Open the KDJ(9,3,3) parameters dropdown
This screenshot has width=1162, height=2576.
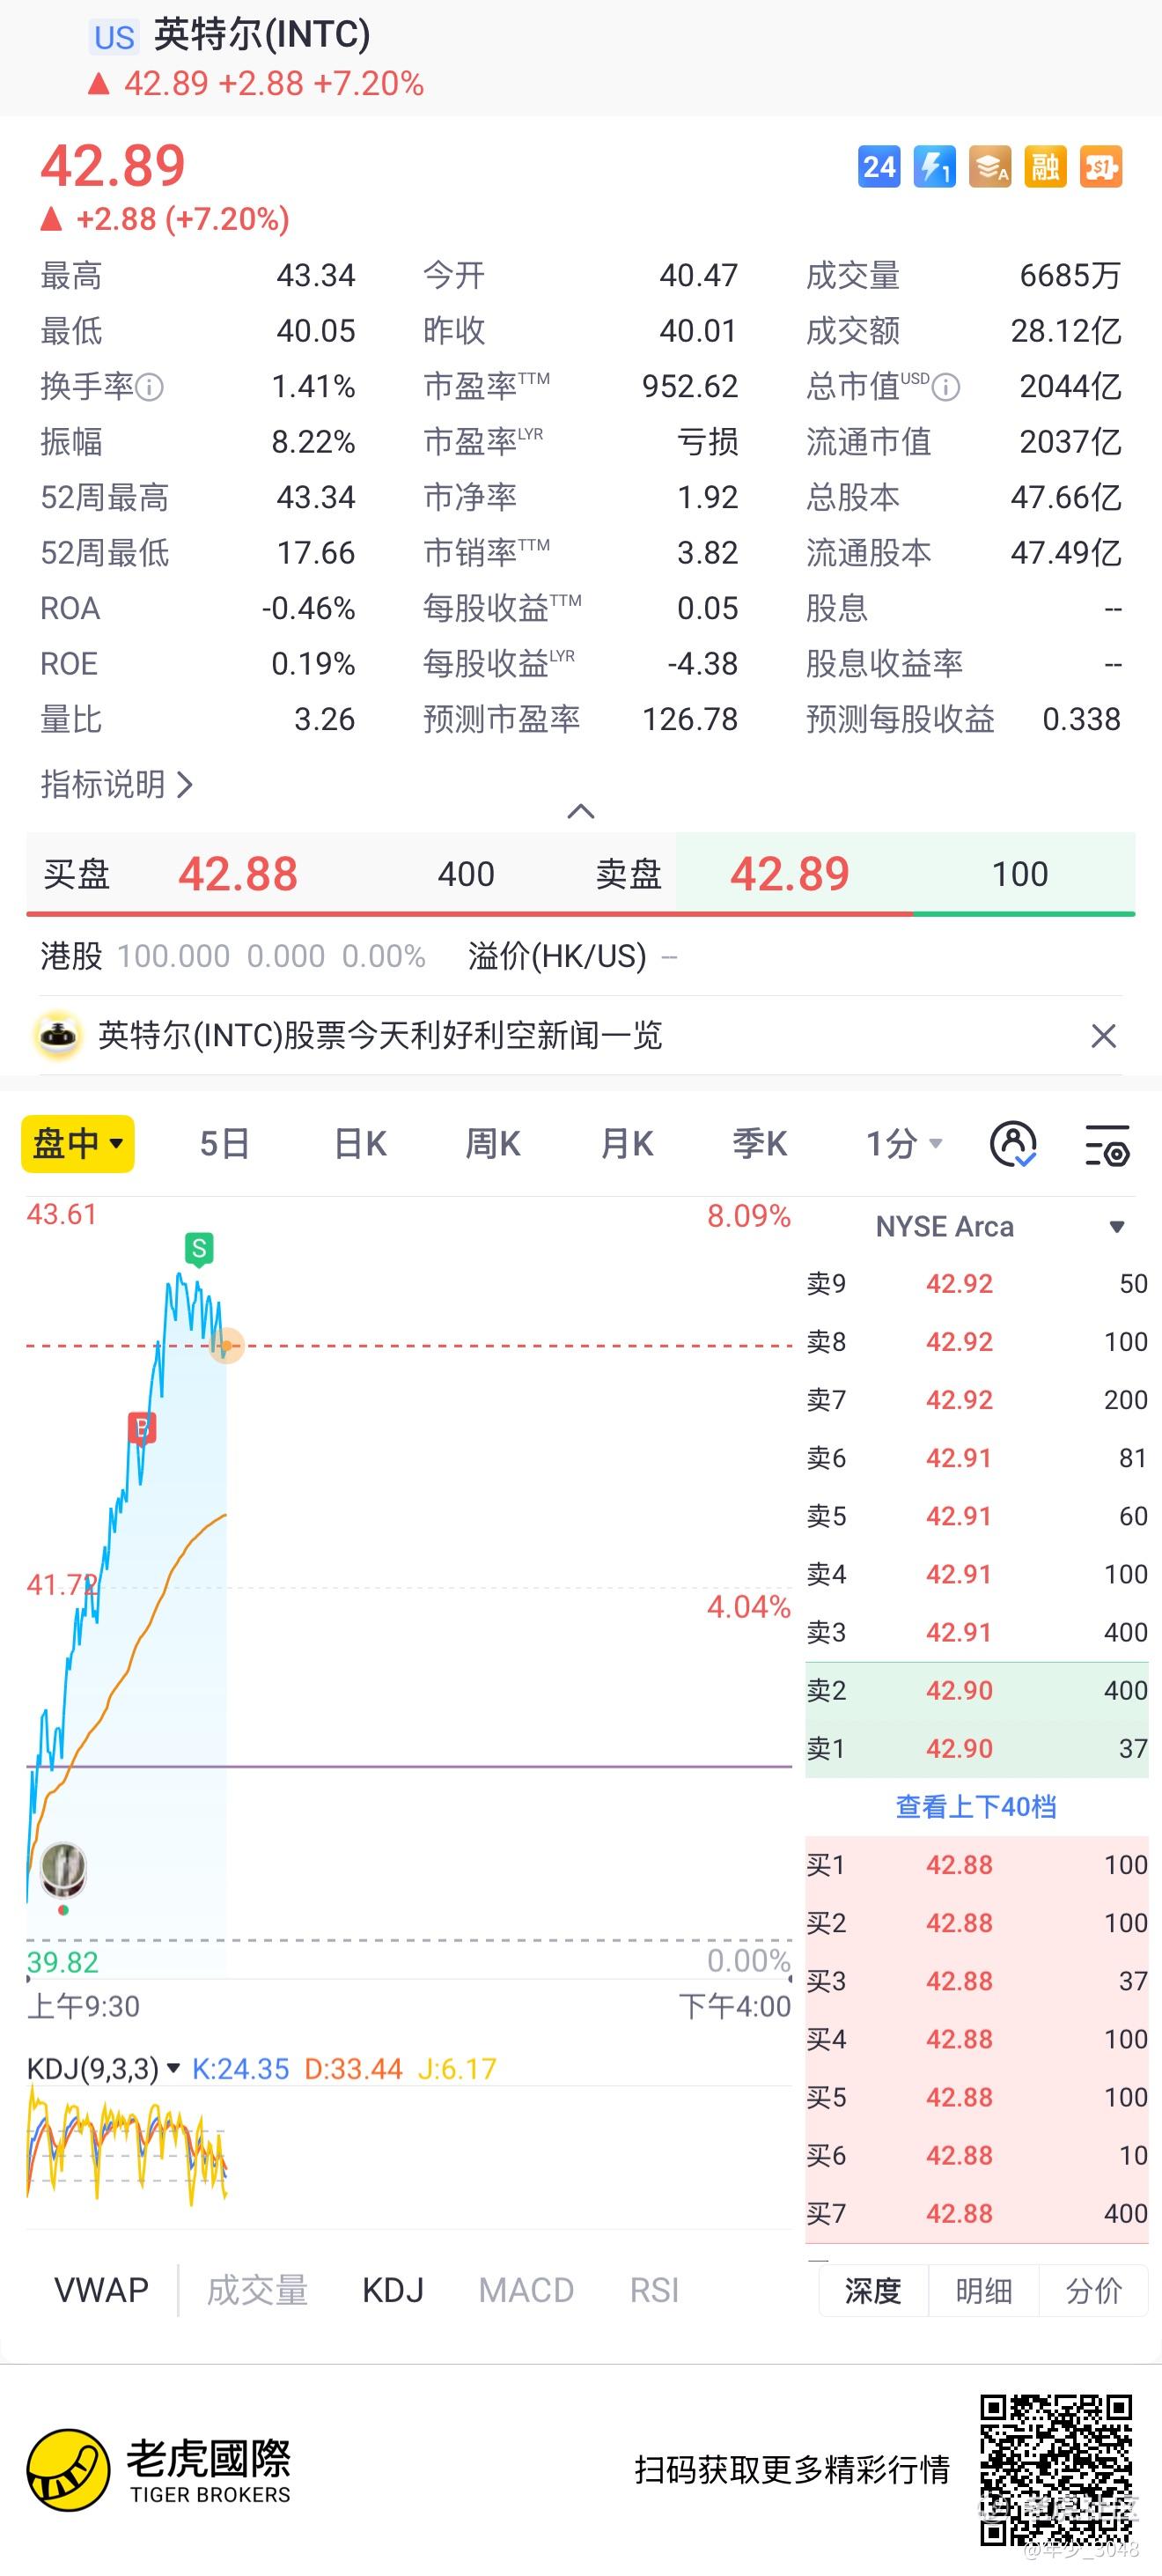104,2069
